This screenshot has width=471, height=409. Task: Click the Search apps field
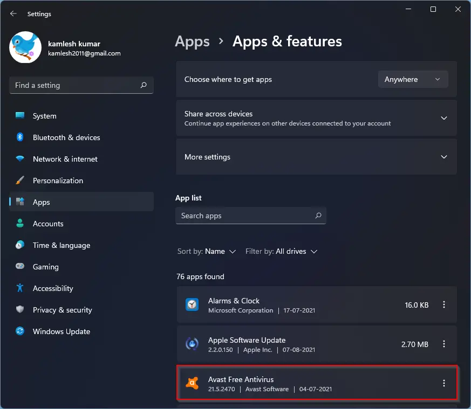pyautogui.click(x=251, y=216)
